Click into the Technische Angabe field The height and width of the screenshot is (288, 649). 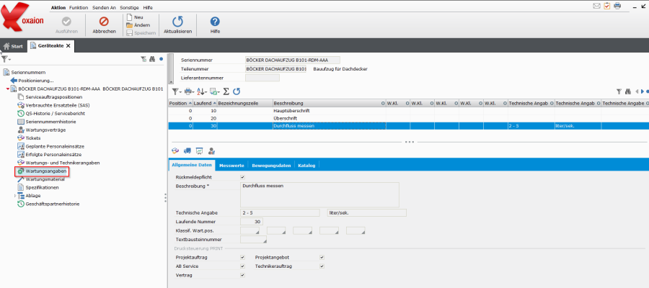(x=280, y=212)
